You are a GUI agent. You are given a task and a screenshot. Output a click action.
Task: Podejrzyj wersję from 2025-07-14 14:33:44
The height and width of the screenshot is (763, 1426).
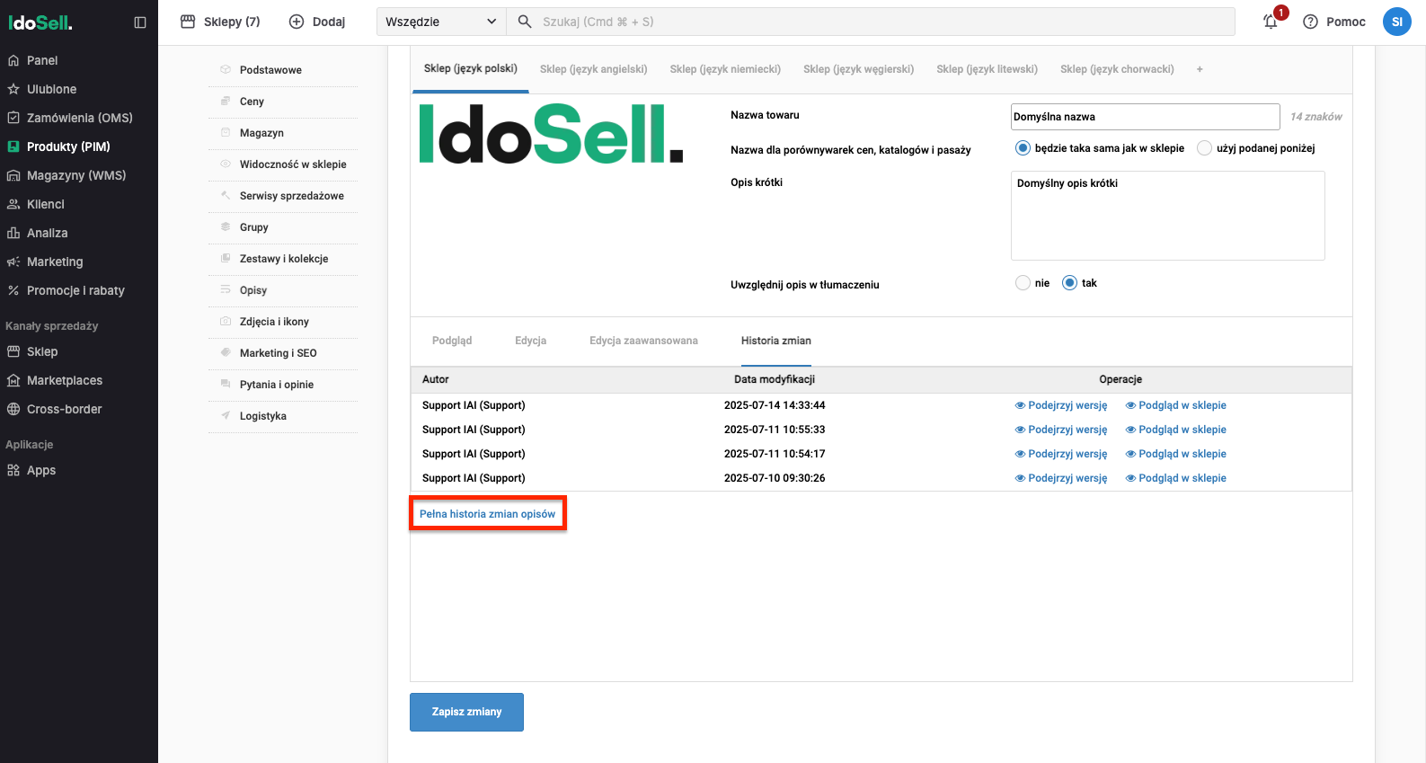1061,405
